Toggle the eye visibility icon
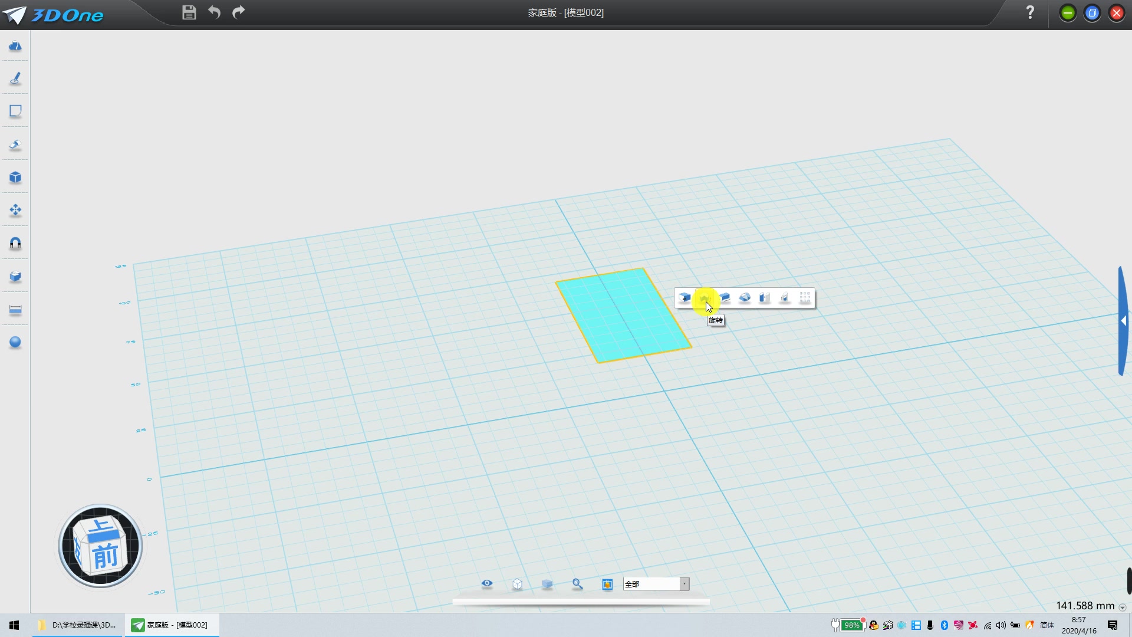The width and height of the screenshot is (1132, 637). (487, 583)
